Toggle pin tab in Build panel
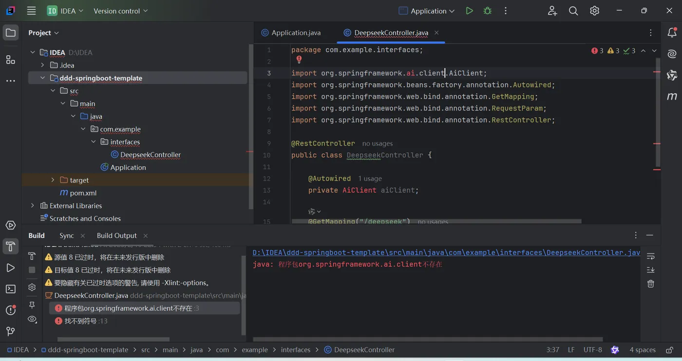The image size is (682, 361). (x=32, y=305)
